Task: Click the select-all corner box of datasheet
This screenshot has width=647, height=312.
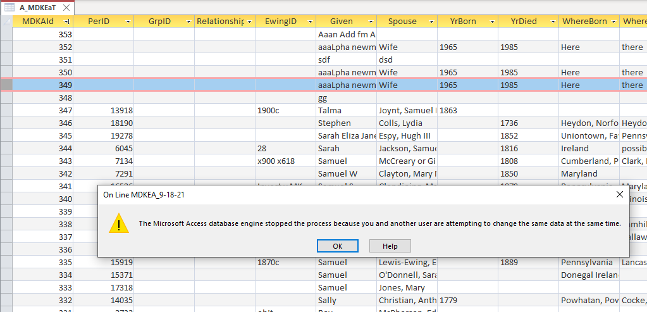Action: pyautogui.click(x=6, y=22)
